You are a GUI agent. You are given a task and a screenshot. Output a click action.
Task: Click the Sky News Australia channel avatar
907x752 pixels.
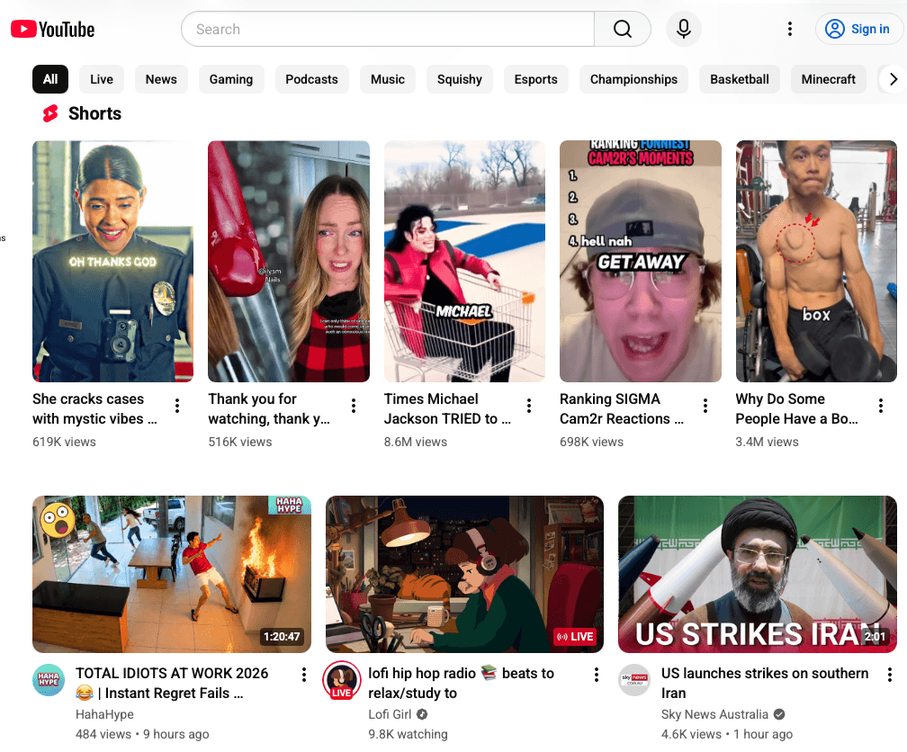(x=634, y=680)
